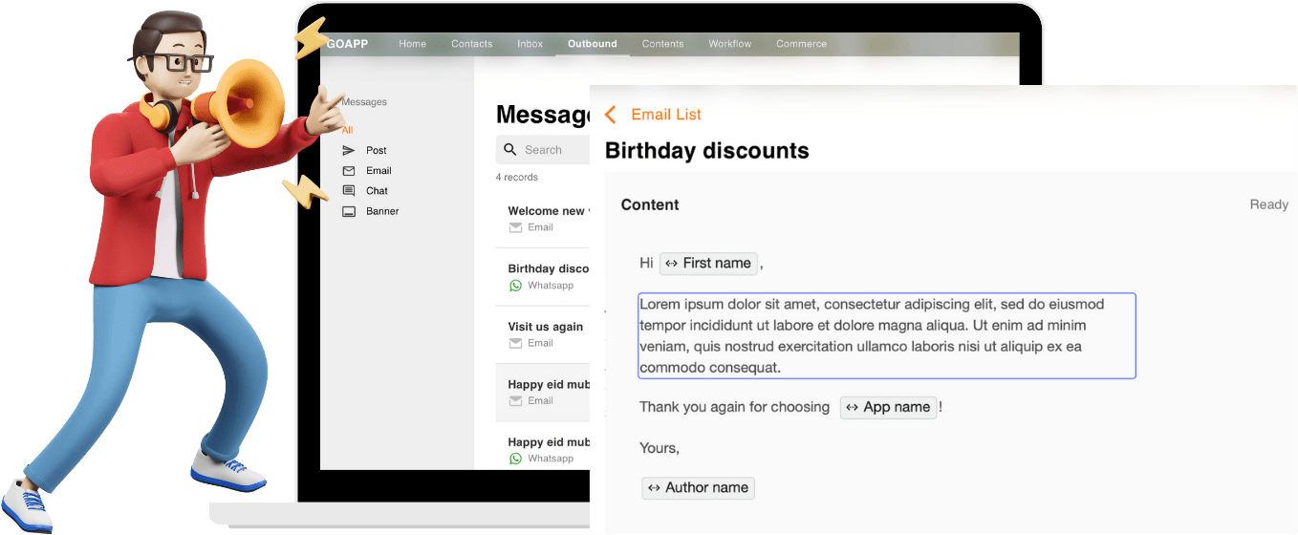Filter messages by Post
This screenshot has width=1298, height=535.
point(377,150)
